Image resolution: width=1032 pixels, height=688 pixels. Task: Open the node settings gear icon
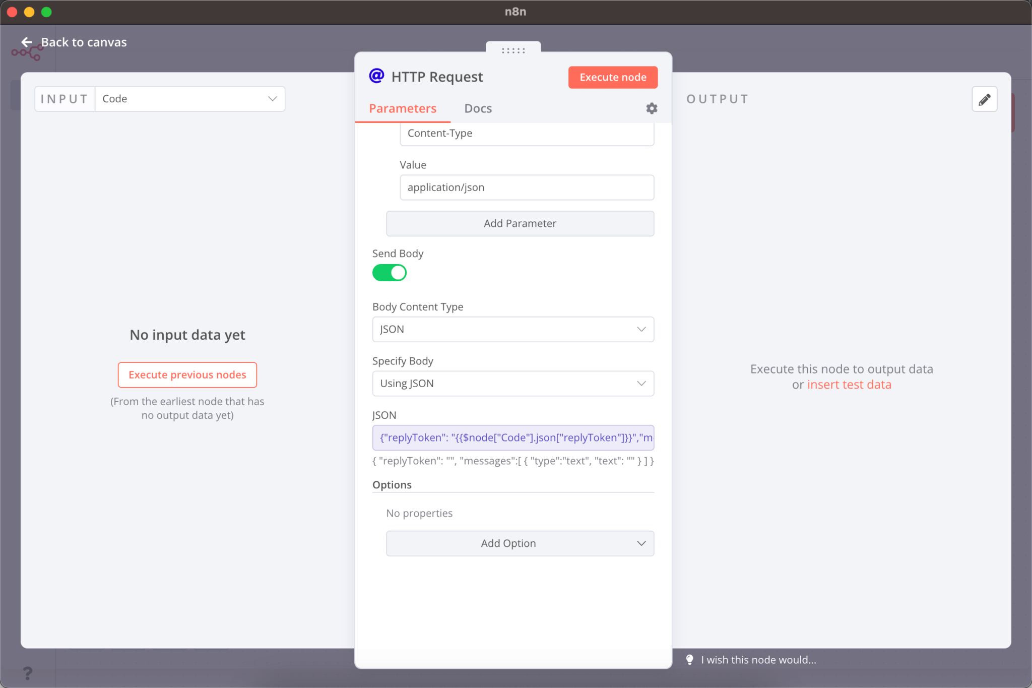651,108
